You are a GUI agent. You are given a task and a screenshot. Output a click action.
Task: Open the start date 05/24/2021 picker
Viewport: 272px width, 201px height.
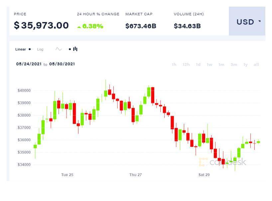28,64
